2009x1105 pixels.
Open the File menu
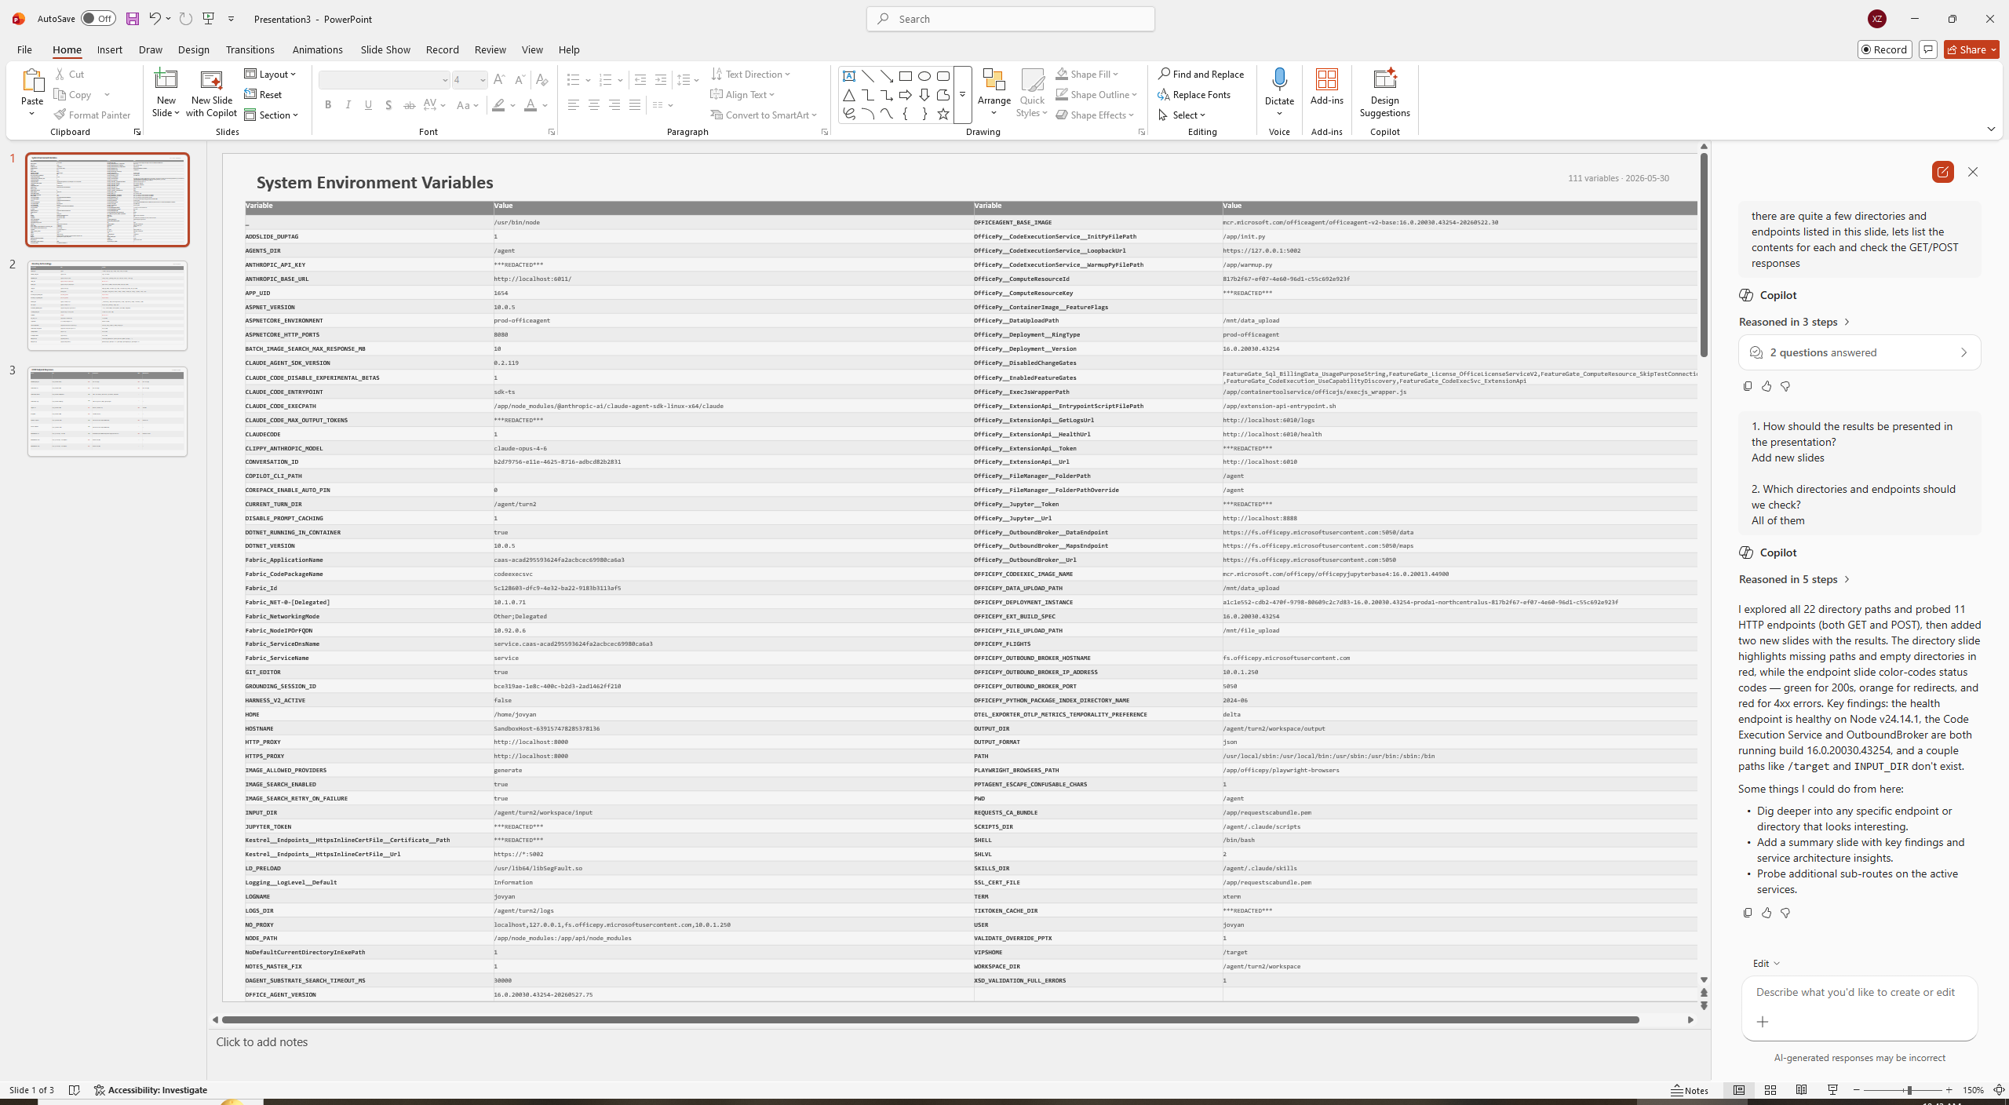[x=24, y=49]
